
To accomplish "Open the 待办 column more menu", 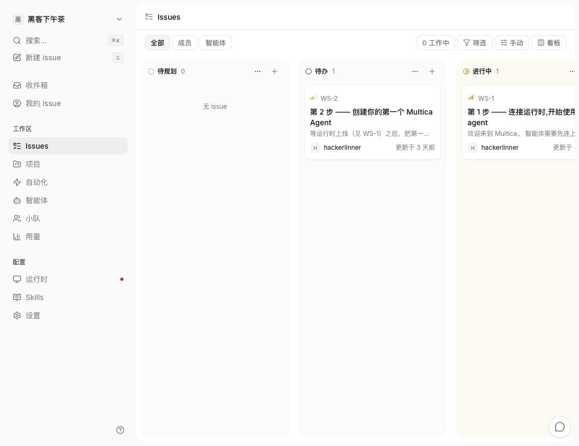I will (415, 71).
